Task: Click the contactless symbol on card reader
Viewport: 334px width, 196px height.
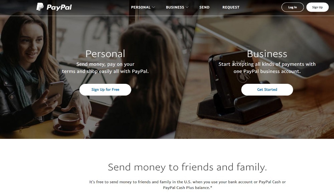Action: click(x=242, y=77)
